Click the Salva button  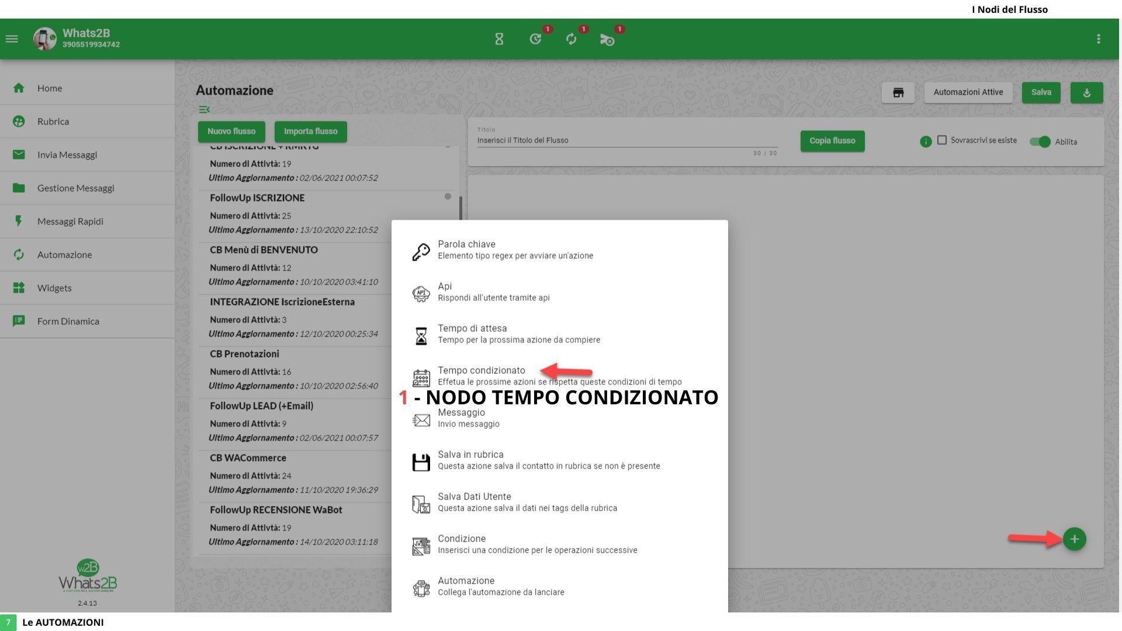1041,92
